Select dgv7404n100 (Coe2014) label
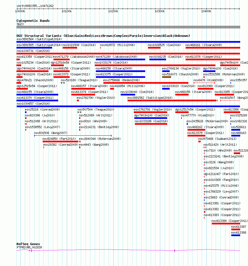The image size is (248, 266). 220,68
